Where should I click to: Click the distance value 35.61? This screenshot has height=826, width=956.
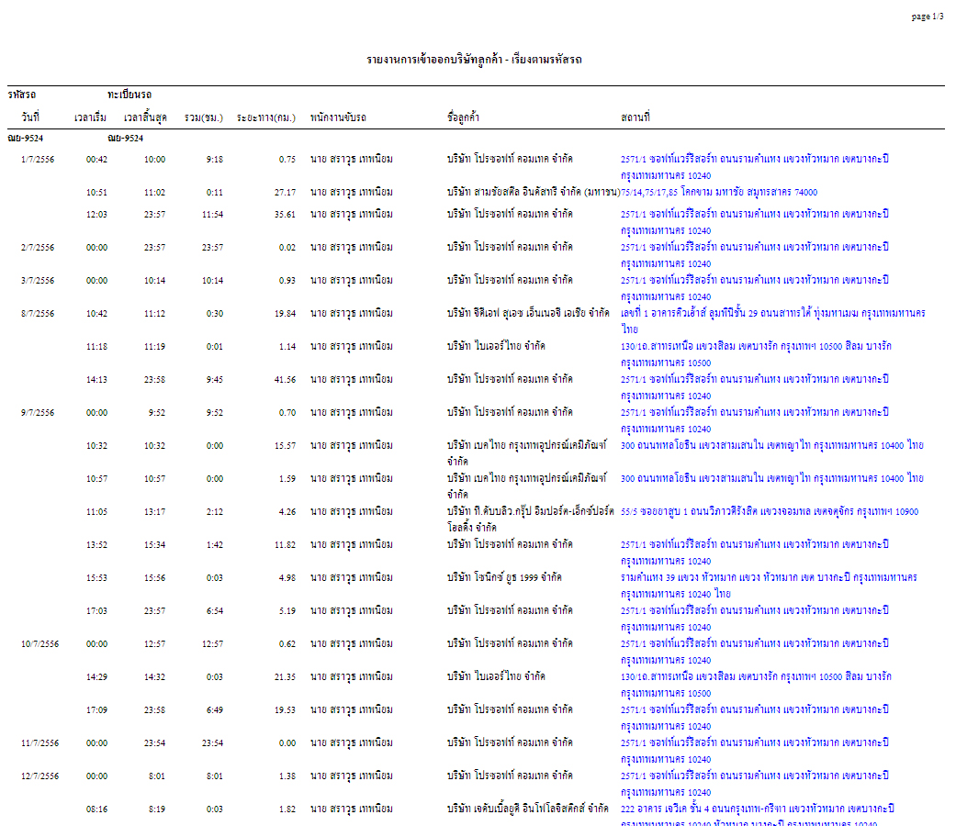point(285,215)
